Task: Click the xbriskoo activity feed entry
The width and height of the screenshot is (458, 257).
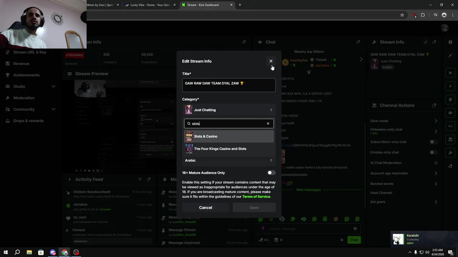Action: [x=109, y=207]
